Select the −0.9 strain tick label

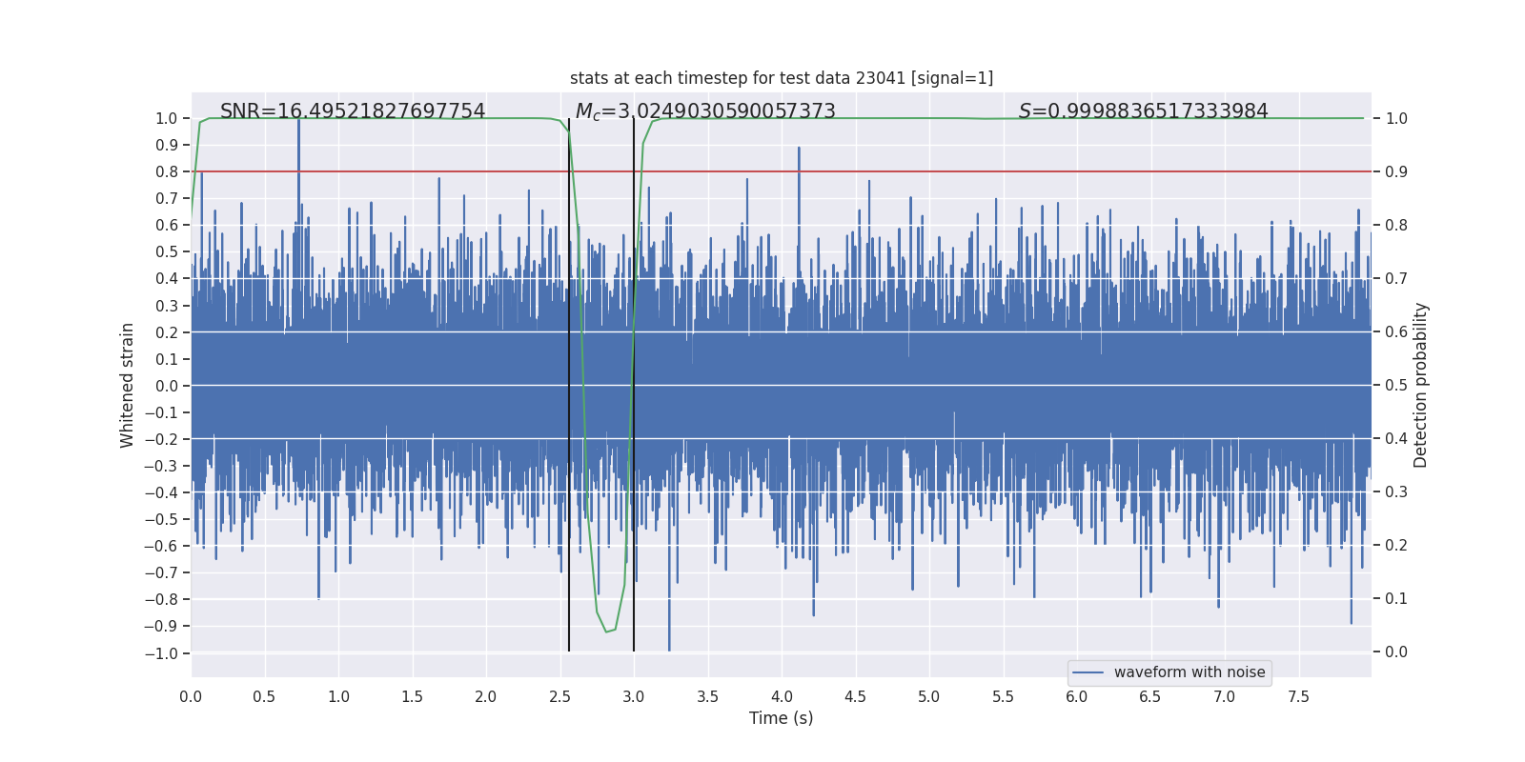point(161,626)
